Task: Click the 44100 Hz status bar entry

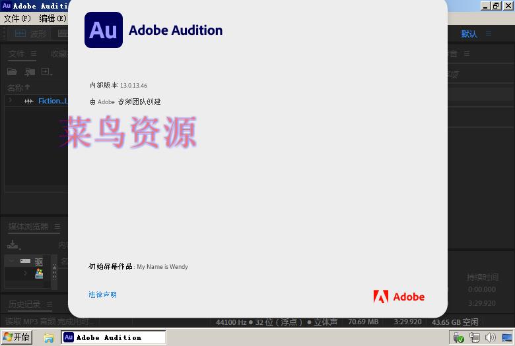Action: tap(231, 322)
